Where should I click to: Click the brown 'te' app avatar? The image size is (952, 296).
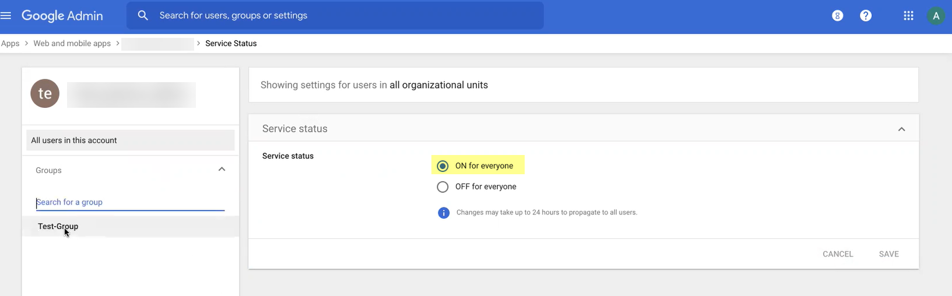tap(45, 93)
